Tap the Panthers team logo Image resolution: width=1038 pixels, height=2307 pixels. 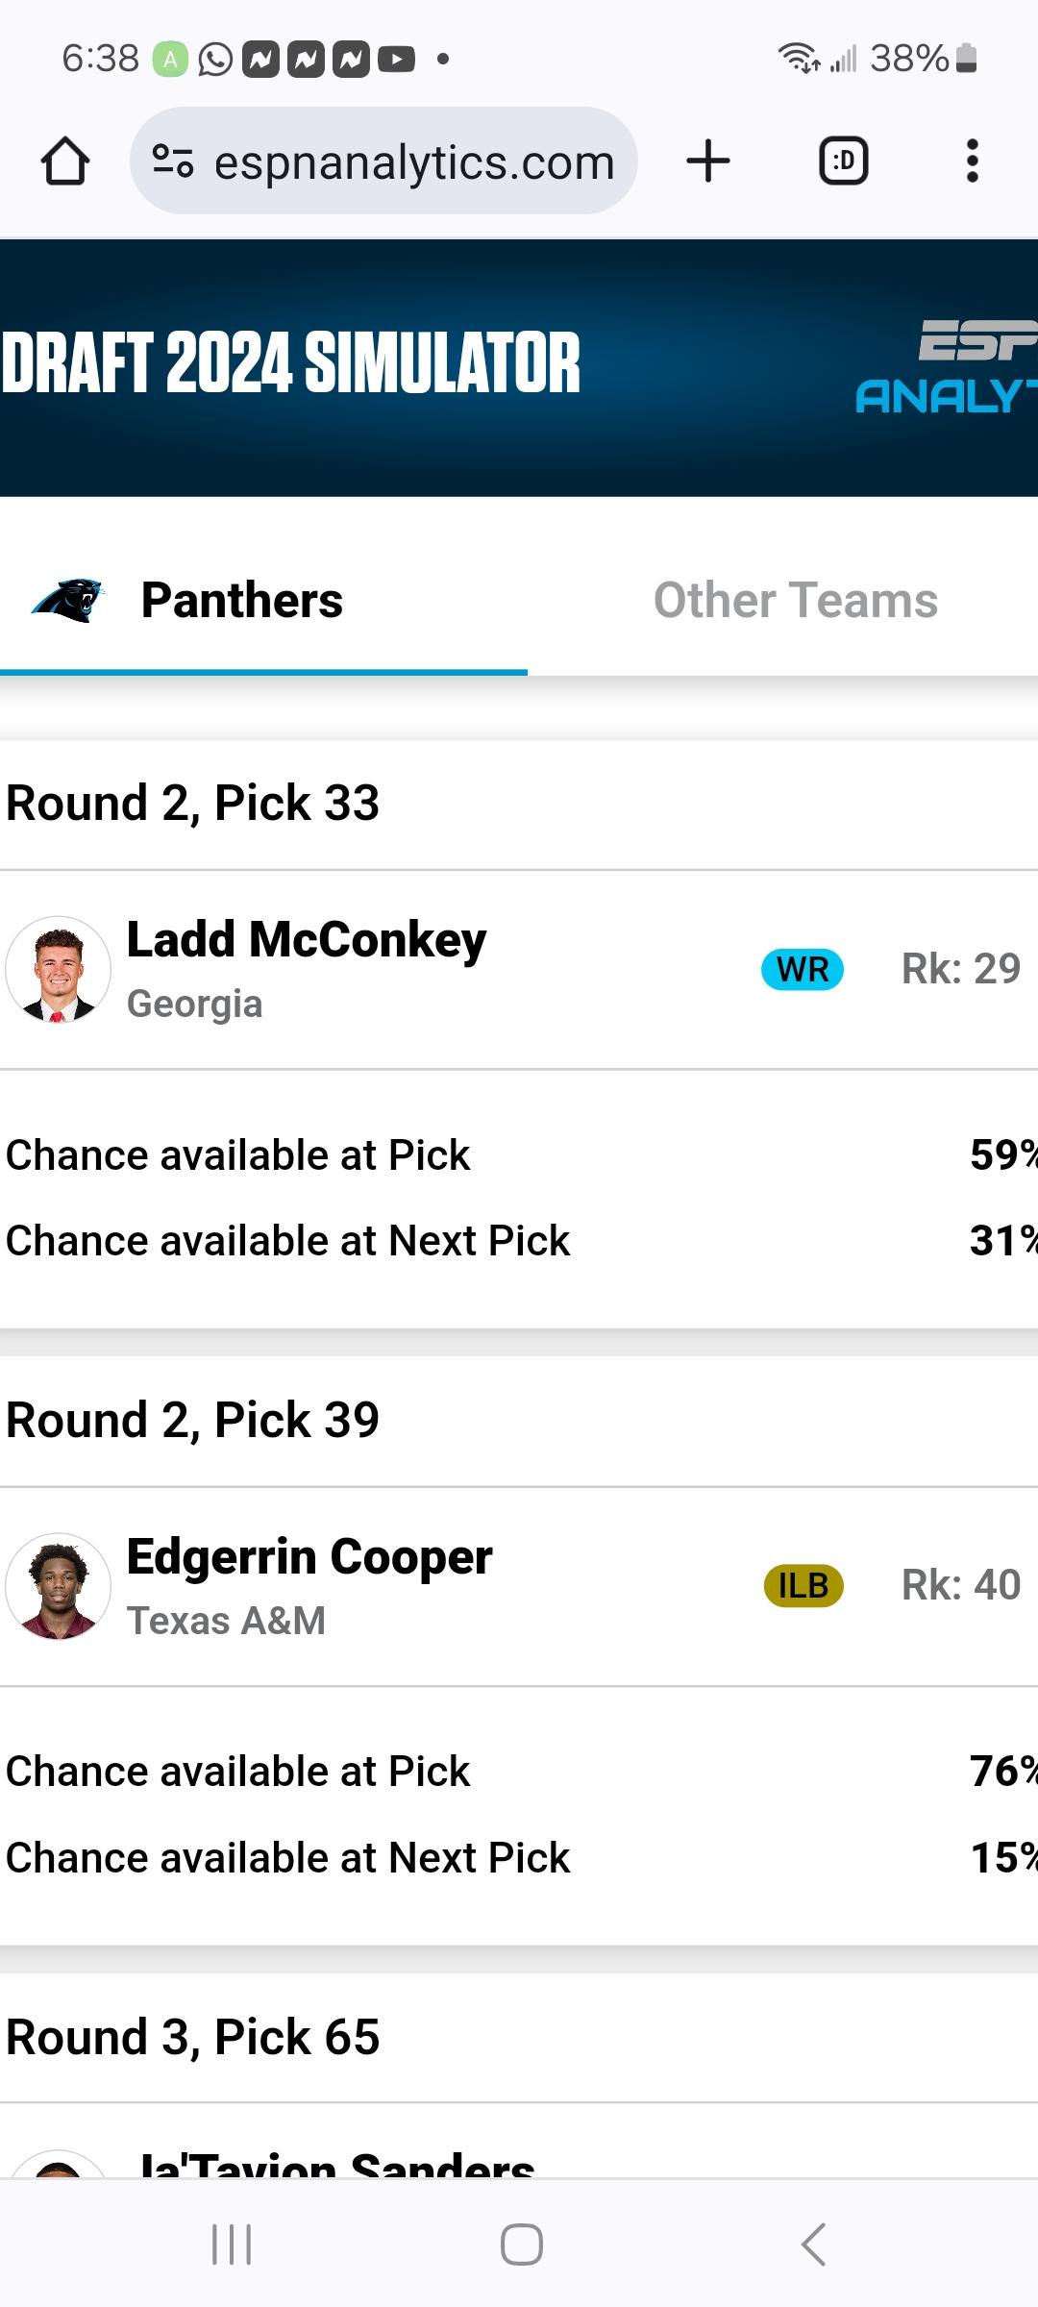(67, 600)
